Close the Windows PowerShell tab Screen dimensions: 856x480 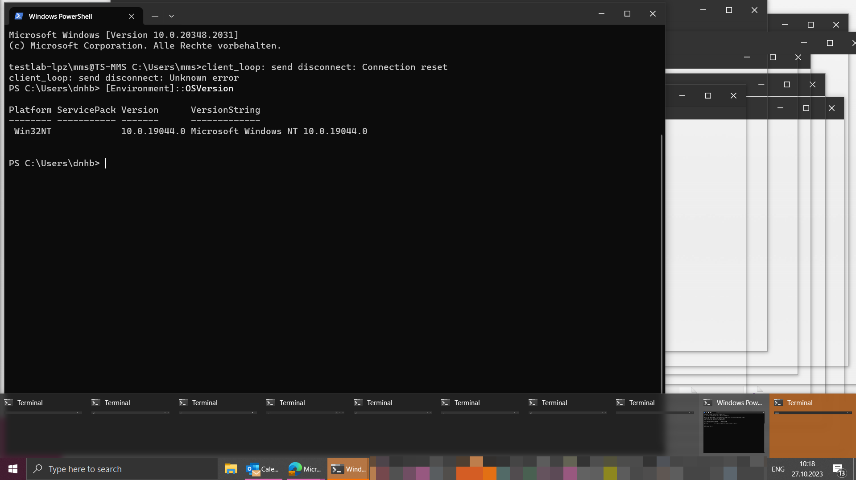pyautogui.click(x=131, y=16)
